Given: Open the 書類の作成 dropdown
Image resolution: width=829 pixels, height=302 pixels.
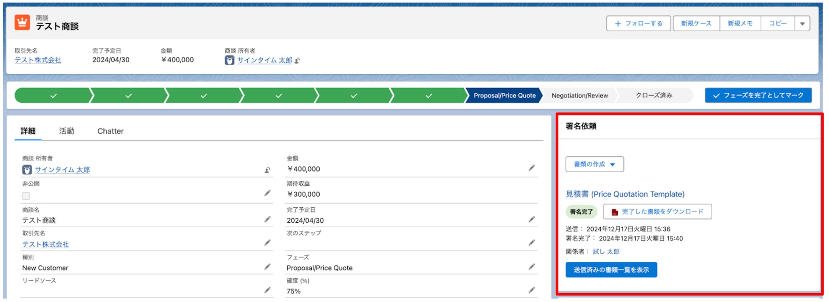Looking at the screenshot, I should (595, 164).
